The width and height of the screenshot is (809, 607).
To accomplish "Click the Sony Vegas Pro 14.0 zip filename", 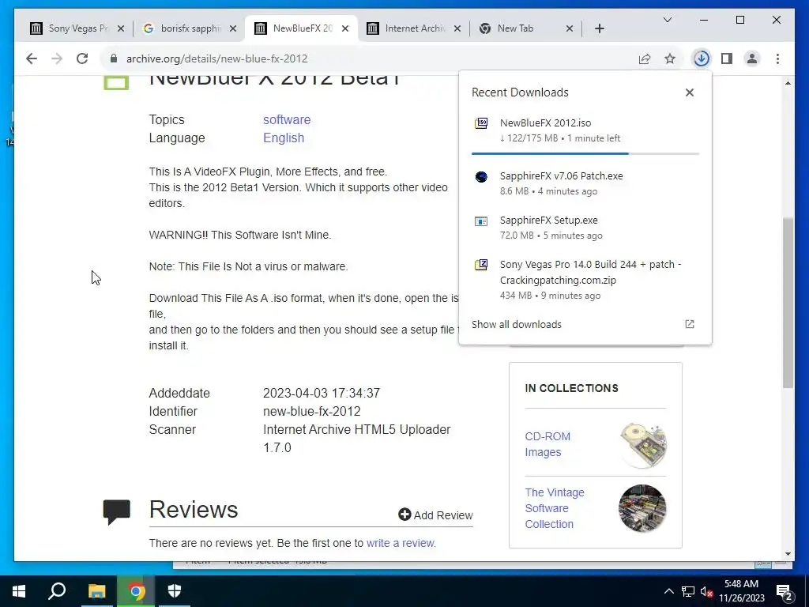I will pyautogui.click(x=590, y=272).
